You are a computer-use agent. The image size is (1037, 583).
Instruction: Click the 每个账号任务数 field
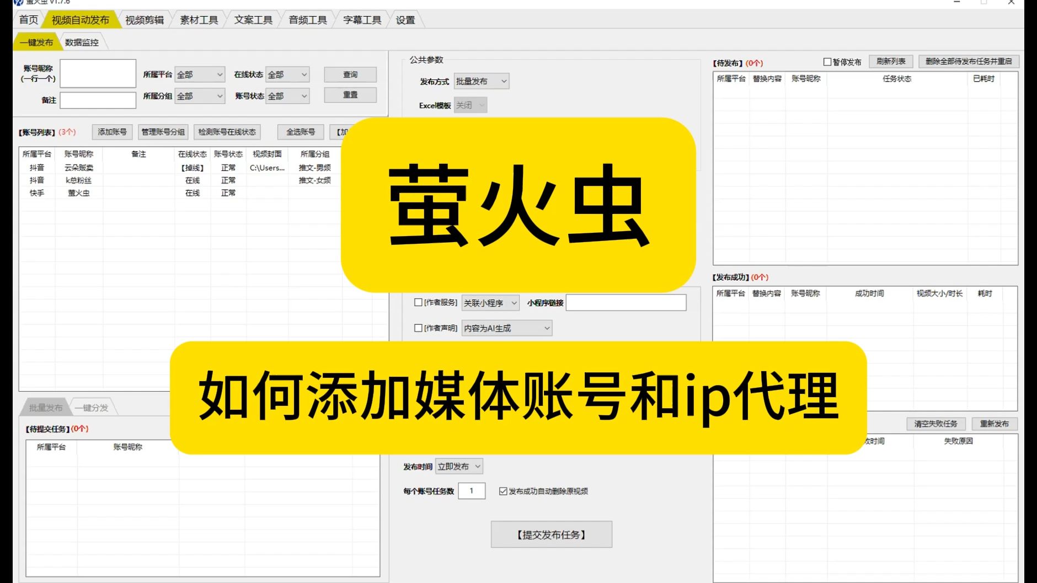(472, 491)
